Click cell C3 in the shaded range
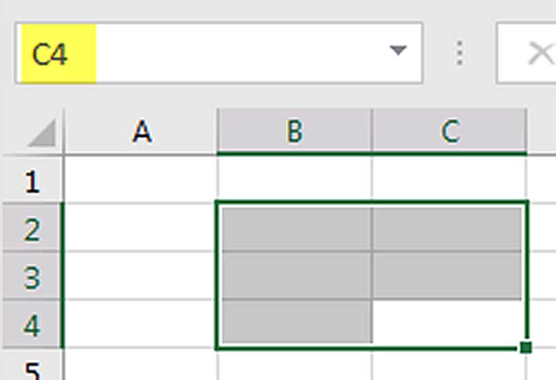The width and height of the screenshot is (556, 380). pyautogui.click(x=449, y=277)
